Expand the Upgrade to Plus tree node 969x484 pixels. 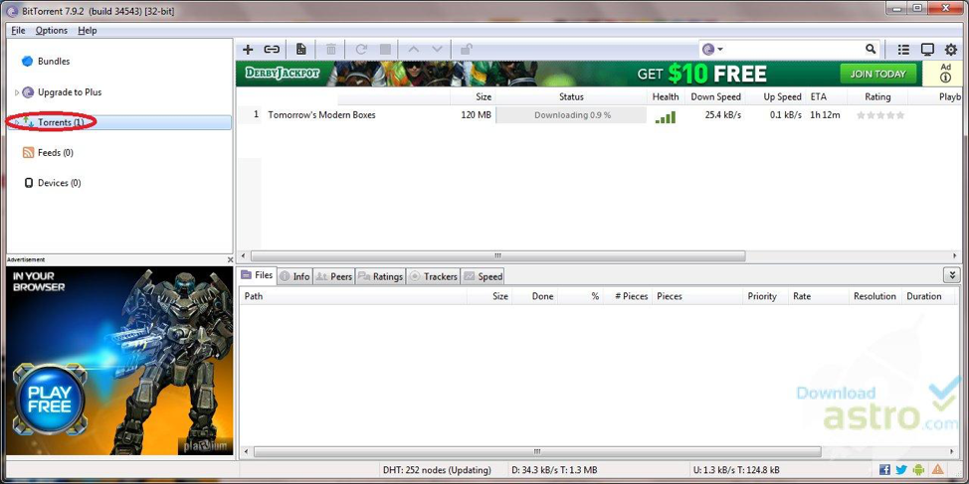(17, 92)
